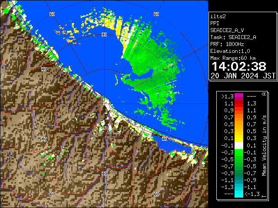Click the 'SEAICE2_A_V' product name
This screenshot has height=208, width=278.
227,30
